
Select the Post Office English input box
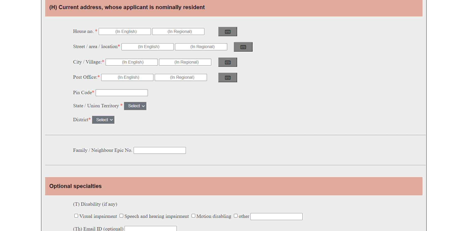tap(127, 77)
